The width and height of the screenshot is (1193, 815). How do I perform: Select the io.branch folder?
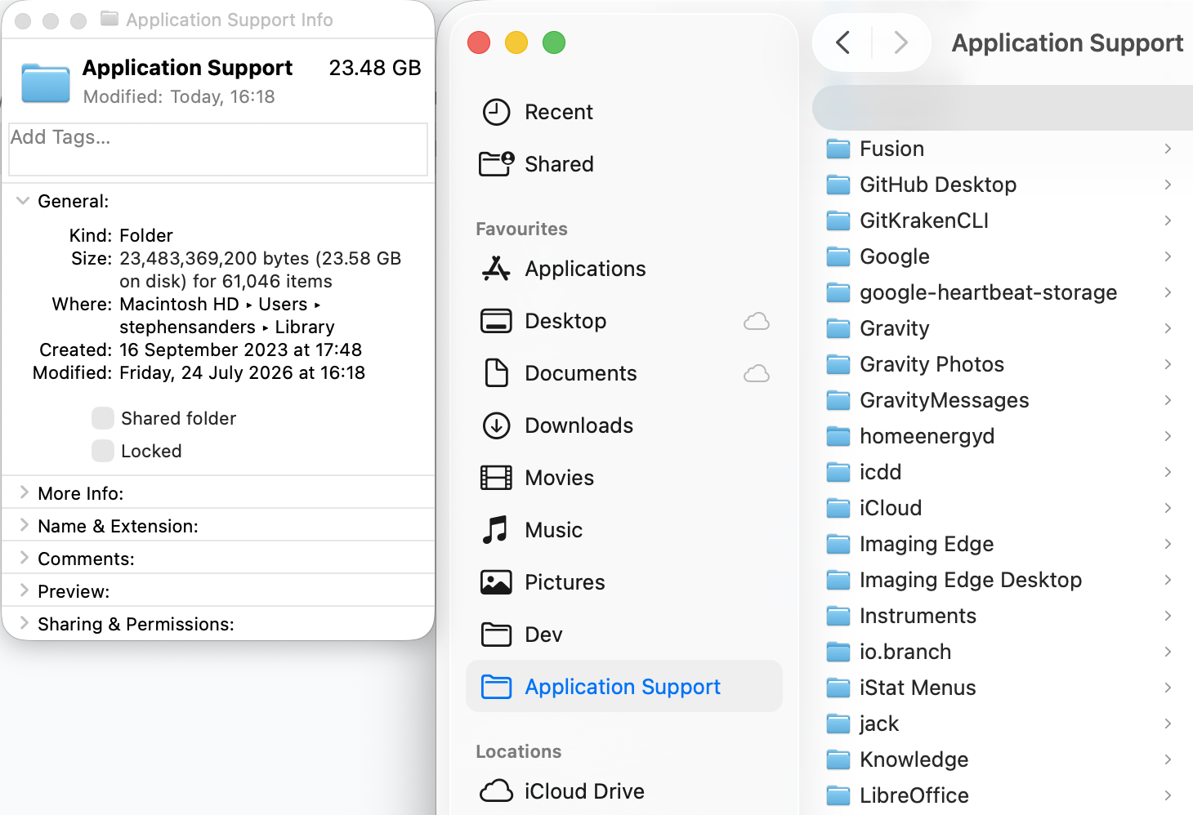point(1003,652)
